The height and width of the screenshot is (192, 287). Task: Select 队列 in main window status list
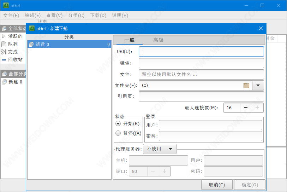point(13,44)
